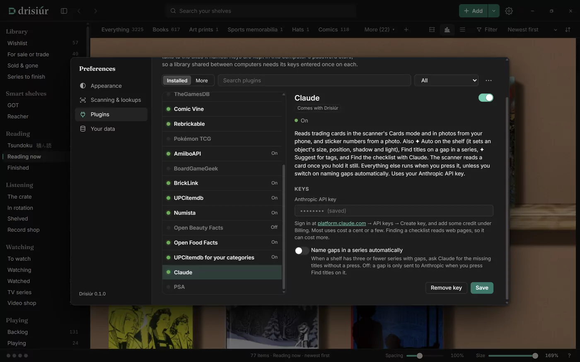580x362 pixels.
Task: Click the Add button
Action: point(473,11)
